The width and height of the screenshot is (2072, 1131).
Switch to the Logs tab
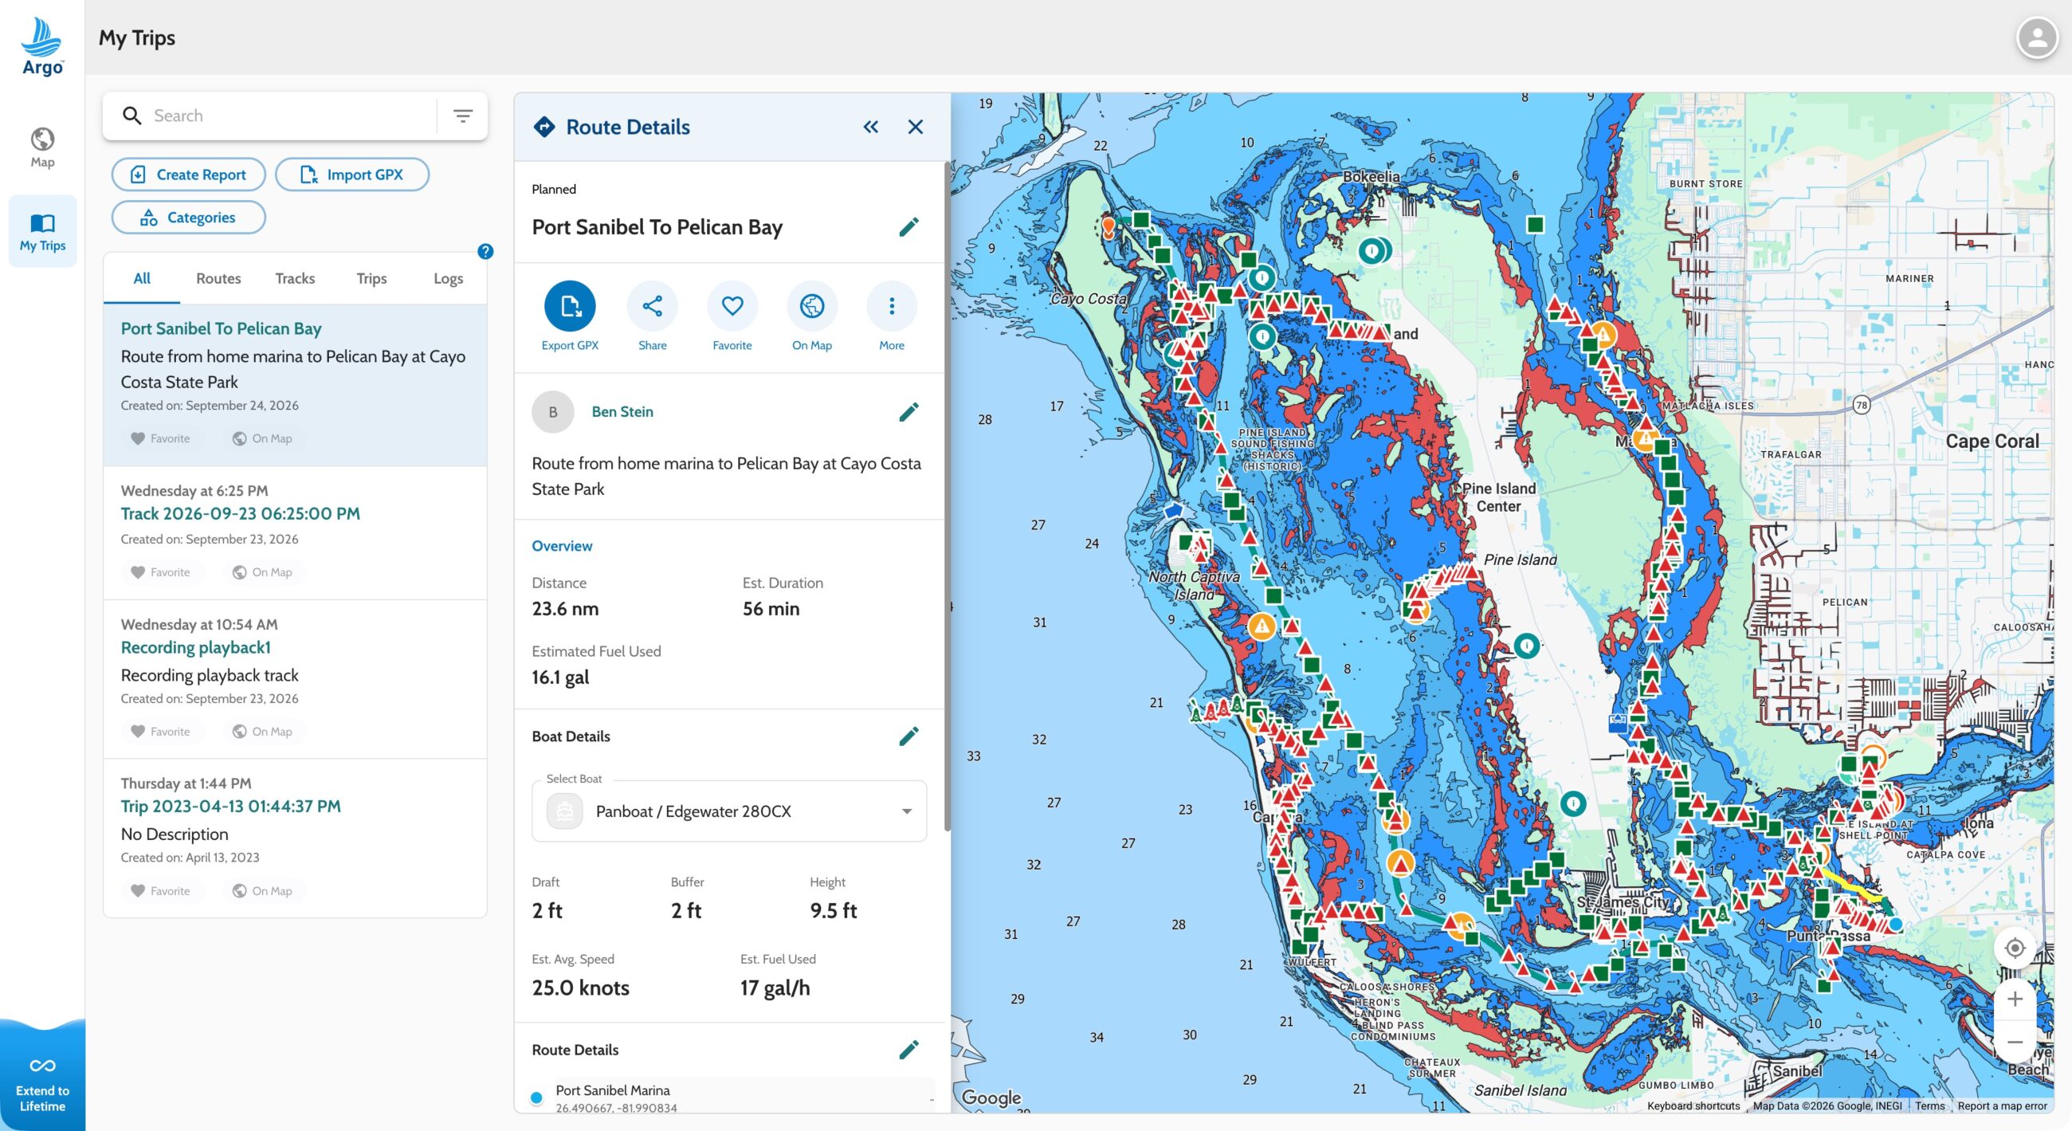point(448,278)
